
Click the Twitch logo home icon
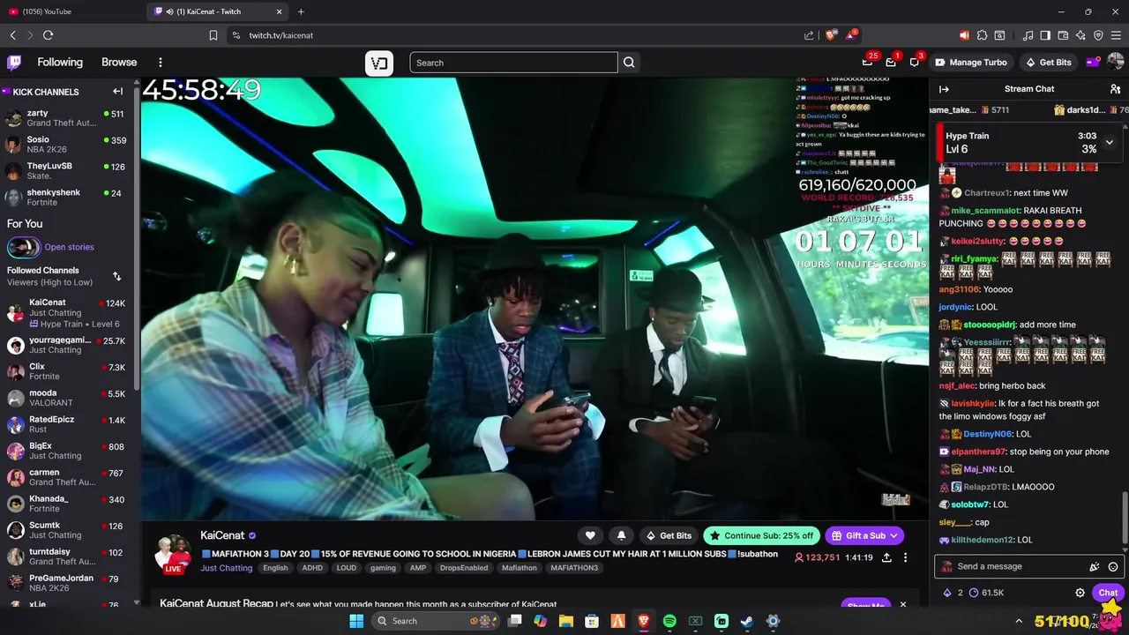14,63
